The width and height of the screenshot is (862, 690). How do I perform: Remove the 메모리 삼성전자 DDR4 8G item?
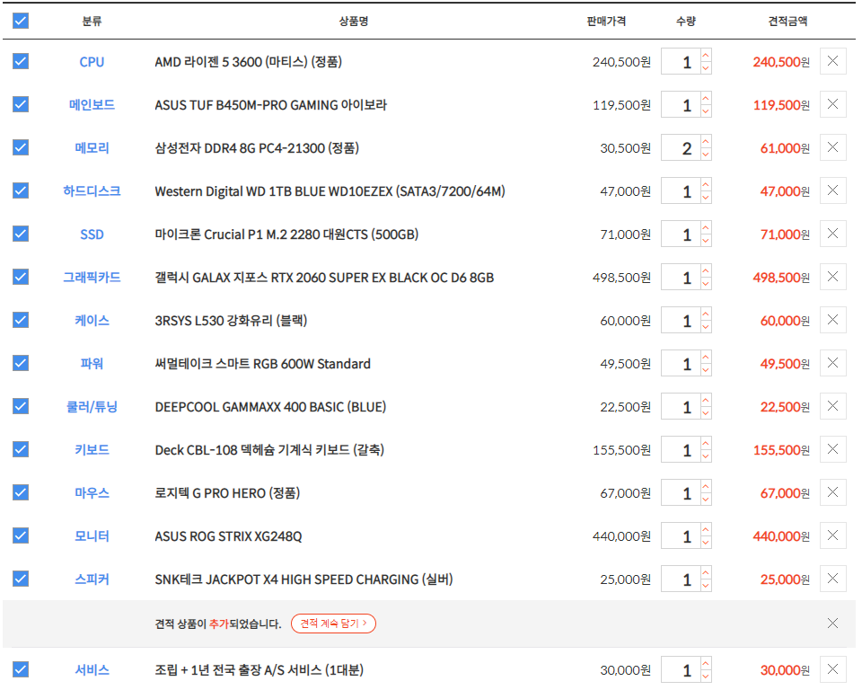(832, 147)
